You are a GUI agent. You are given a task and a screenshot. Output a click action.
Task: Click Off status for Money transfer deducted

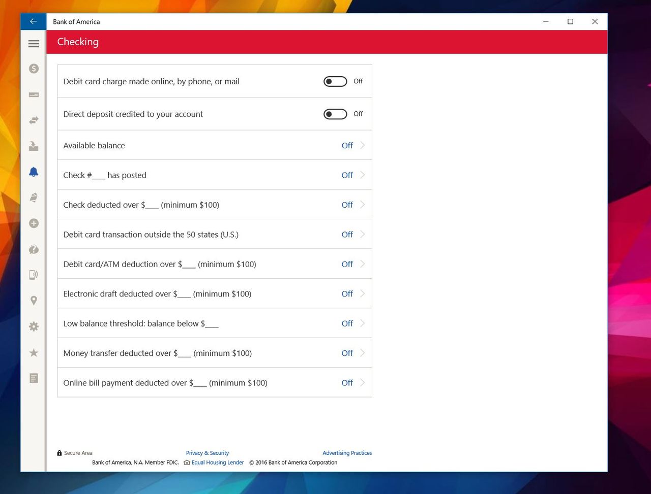click(x=347, y=353)
